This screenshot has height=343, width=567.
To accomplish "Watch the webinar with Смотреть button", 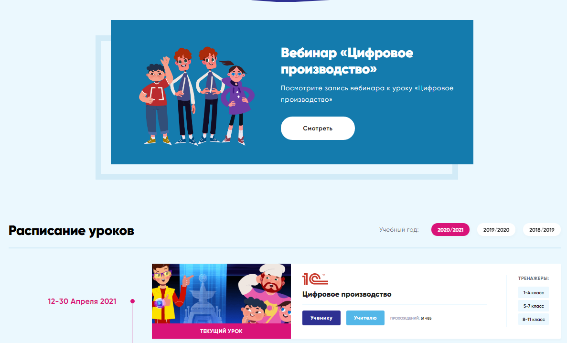I will point(318,128).
